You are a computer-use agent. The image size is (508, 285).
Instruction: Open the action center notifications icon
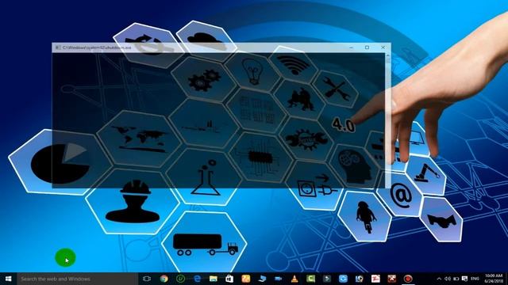pyautogui.click(x=464, y=279)
